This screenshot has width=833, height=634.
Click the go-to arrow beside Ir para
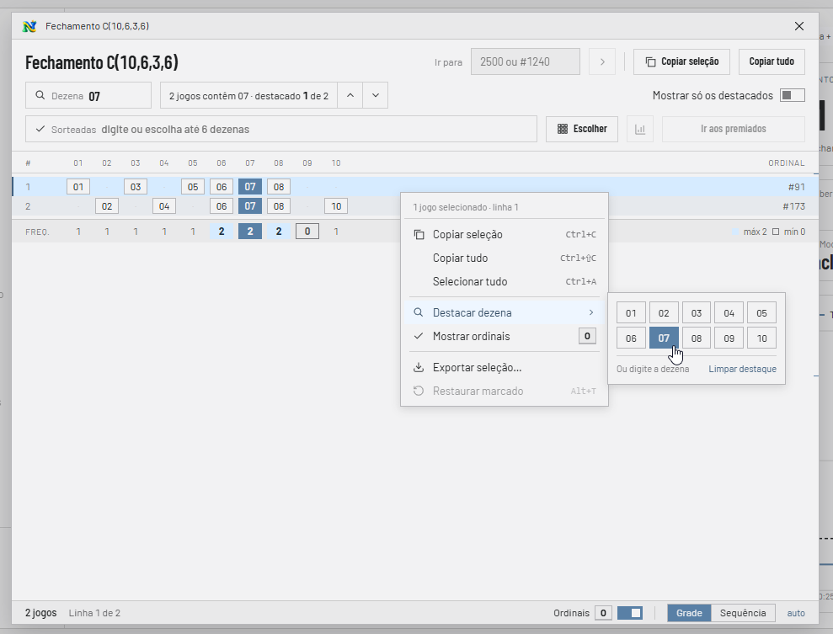602,61
